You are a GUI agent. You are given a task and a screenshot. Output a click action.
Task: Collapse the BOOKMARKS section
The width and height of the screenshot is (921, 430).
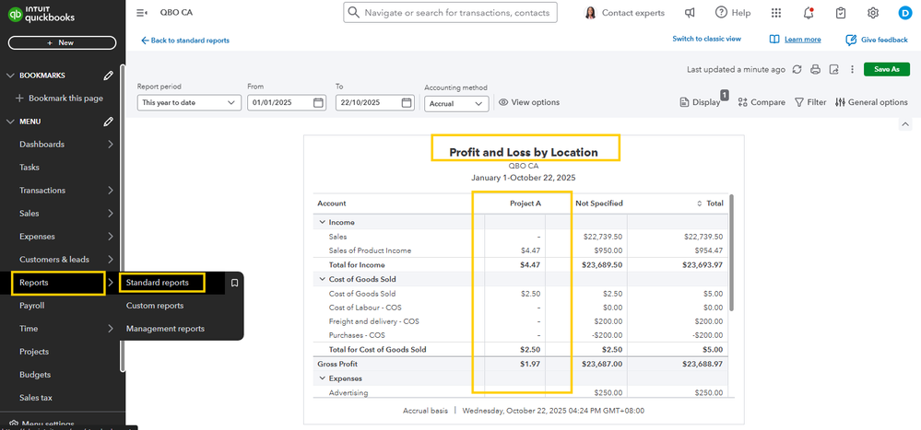(9, 76)
